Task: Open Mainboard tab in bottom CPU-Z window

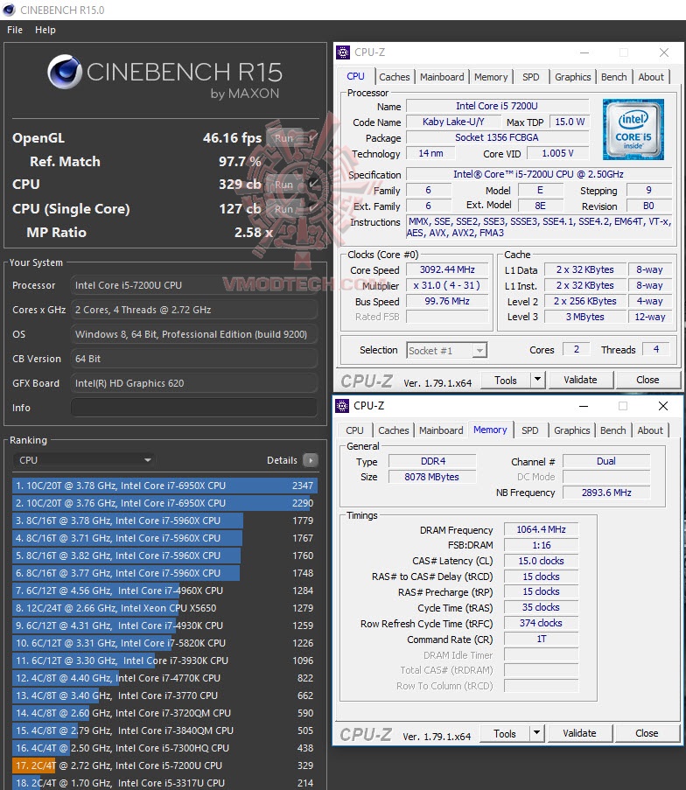Action: point(441,430)
